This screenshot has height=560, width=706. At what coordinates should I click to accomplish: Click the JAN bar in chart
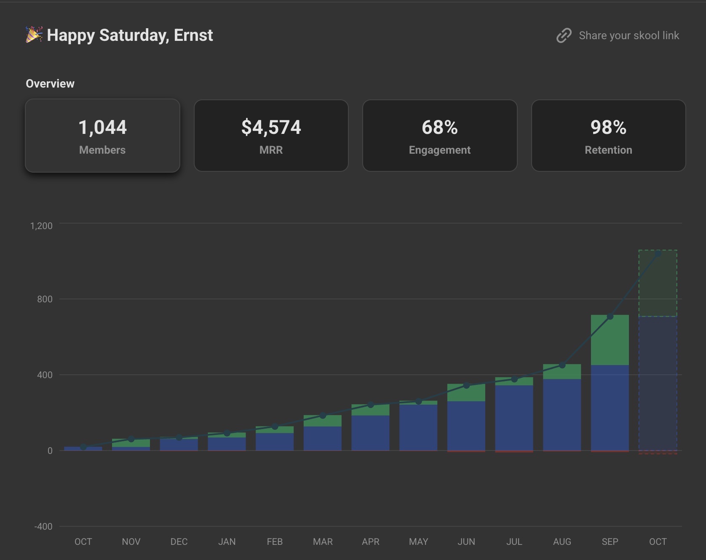point(227,442)
